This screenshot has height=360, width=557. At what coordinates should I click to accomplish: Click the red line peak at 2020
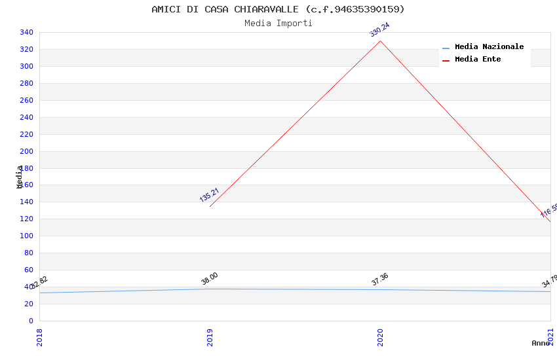point(381,41)
